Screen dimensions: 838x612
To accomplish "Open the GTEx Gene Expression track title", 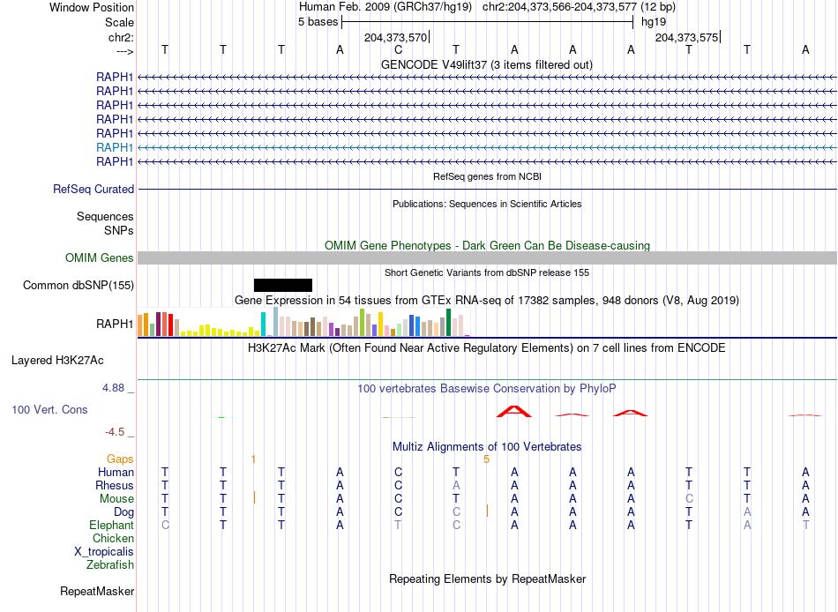I will tap(487, 301).
